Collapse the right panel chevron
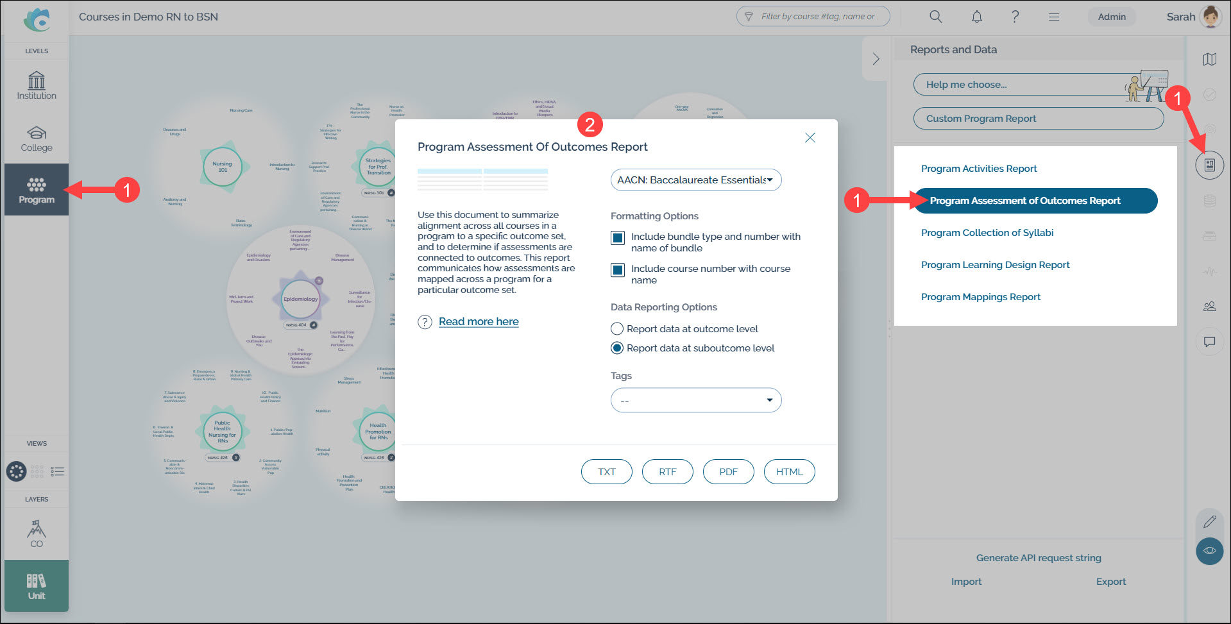 pyautogui.click(x=876, y=59)
